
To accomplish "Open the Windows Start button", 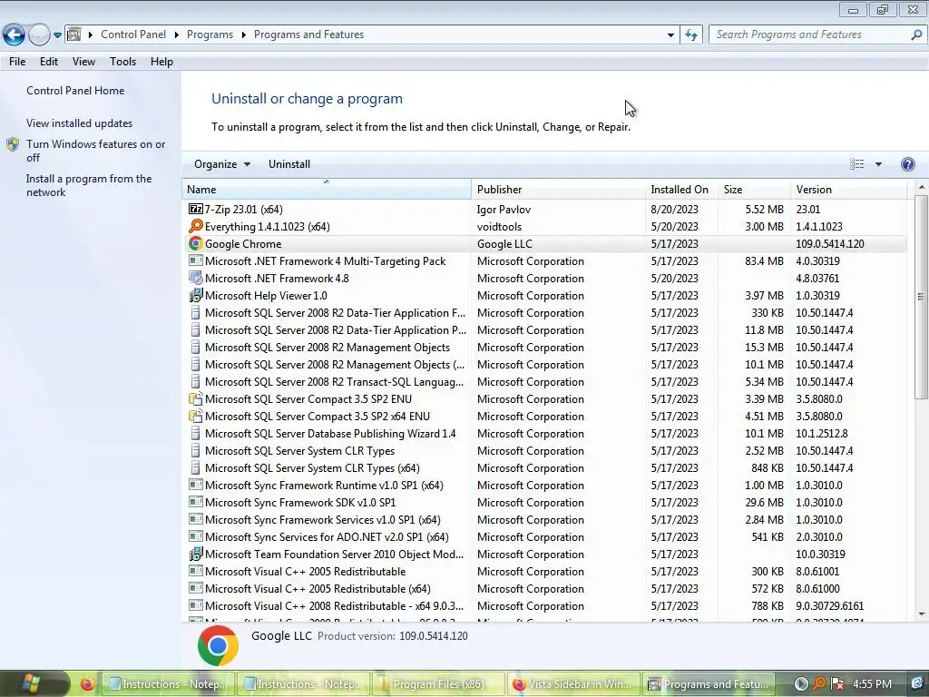I will coord(31,684).
